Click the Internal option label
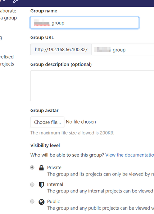The width and height of the screenshot is (154, 214). tap(55, 184)
